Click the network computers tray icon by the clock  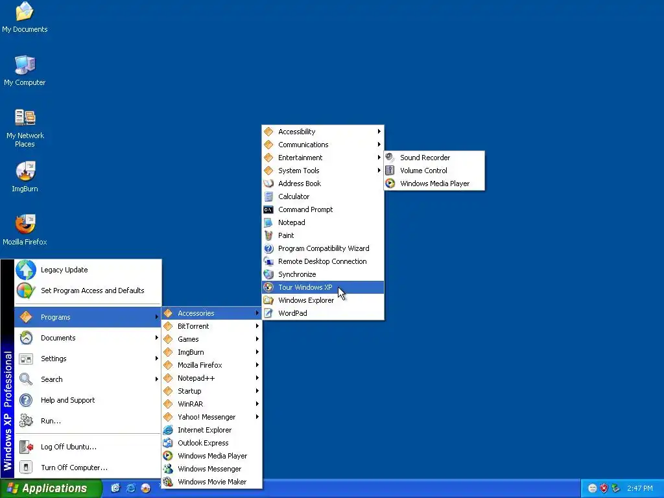(x=616, y=488)
